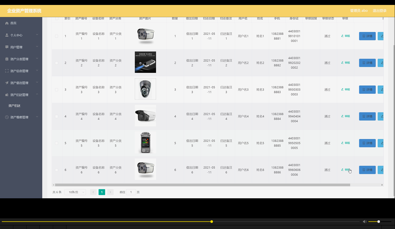Check the box for row 1
This screenshot has width=395, height=229.
(57, 36)
